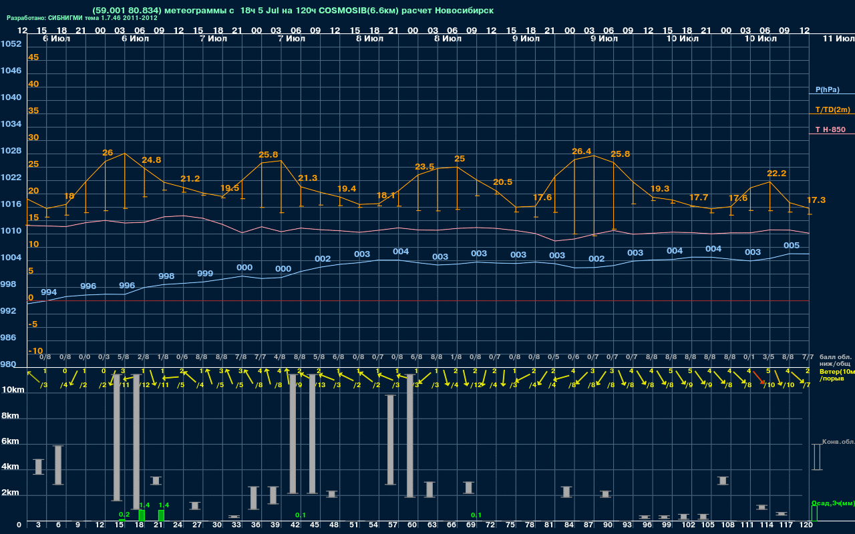This screenshot has width=855, height=534.
Task: Select the '11 Июл' date label
Action: pos(838,39)
